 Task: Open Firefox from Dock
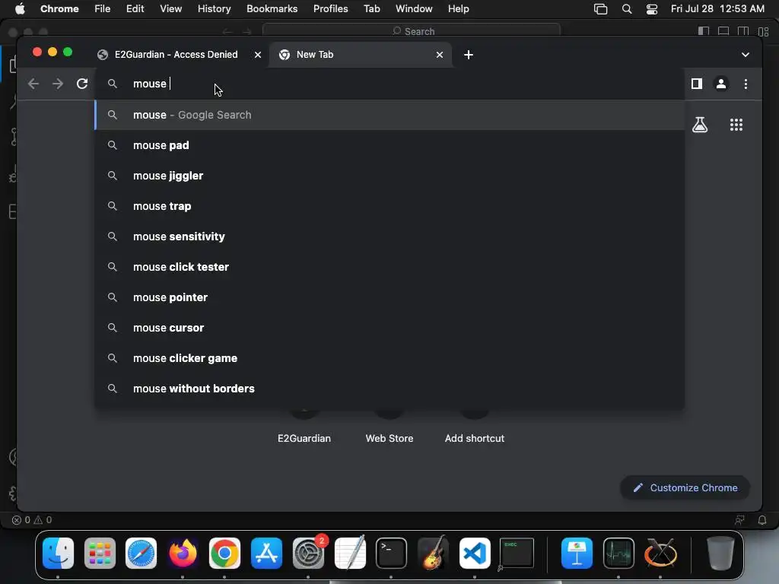(183, 554)
